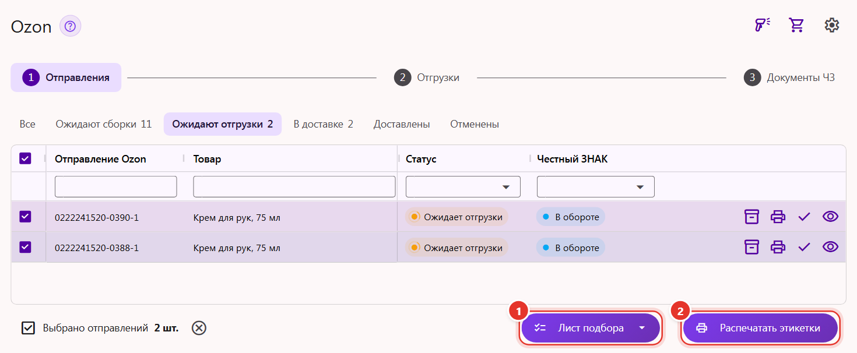Viewport: 857px width, 353px height.
Task: Toggle the select-all checkbox in table header
Action: click(25, 158)
